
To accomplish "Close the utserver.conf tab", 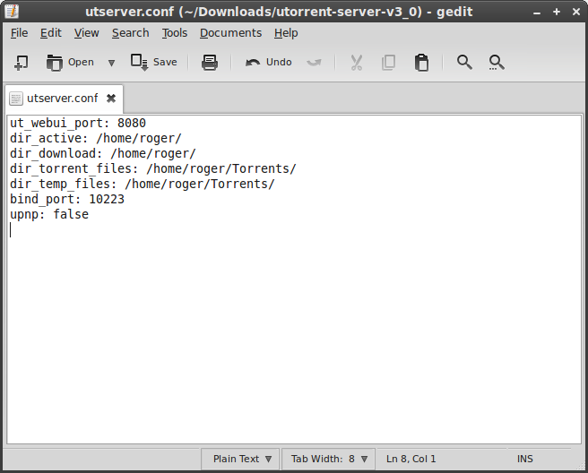I will tap(111, 99).
